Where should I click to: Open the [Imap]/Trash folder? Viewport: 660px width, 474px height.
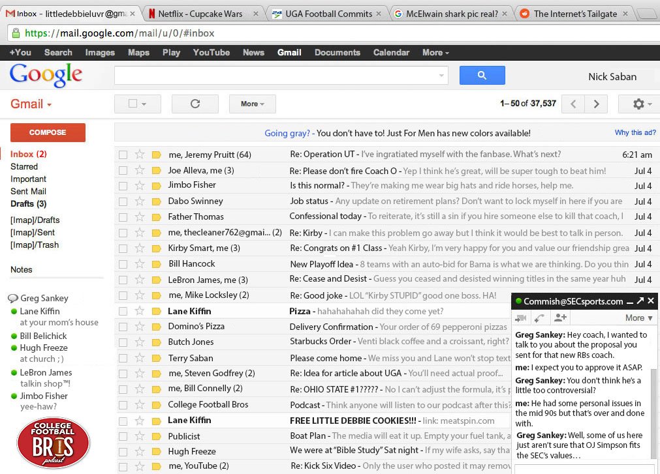[x=35, y=245]
